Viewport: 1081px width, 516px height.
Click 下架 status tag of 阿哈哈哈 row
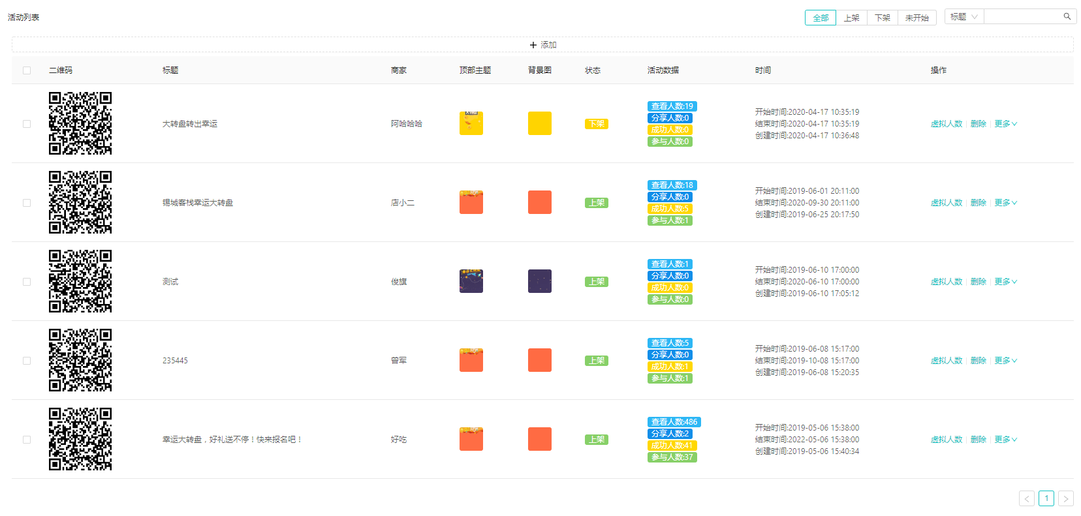click(597, 124)
